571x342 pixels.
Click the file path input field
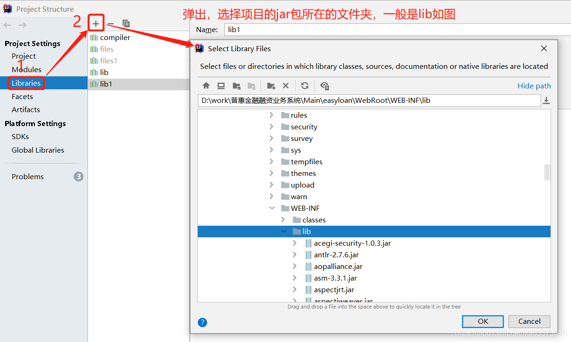click(x=369, y=101)
